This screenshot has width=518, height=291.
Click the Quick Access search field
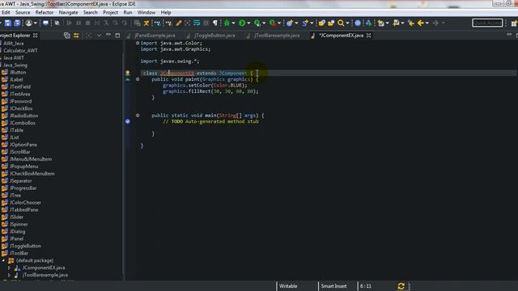[487, 23]
